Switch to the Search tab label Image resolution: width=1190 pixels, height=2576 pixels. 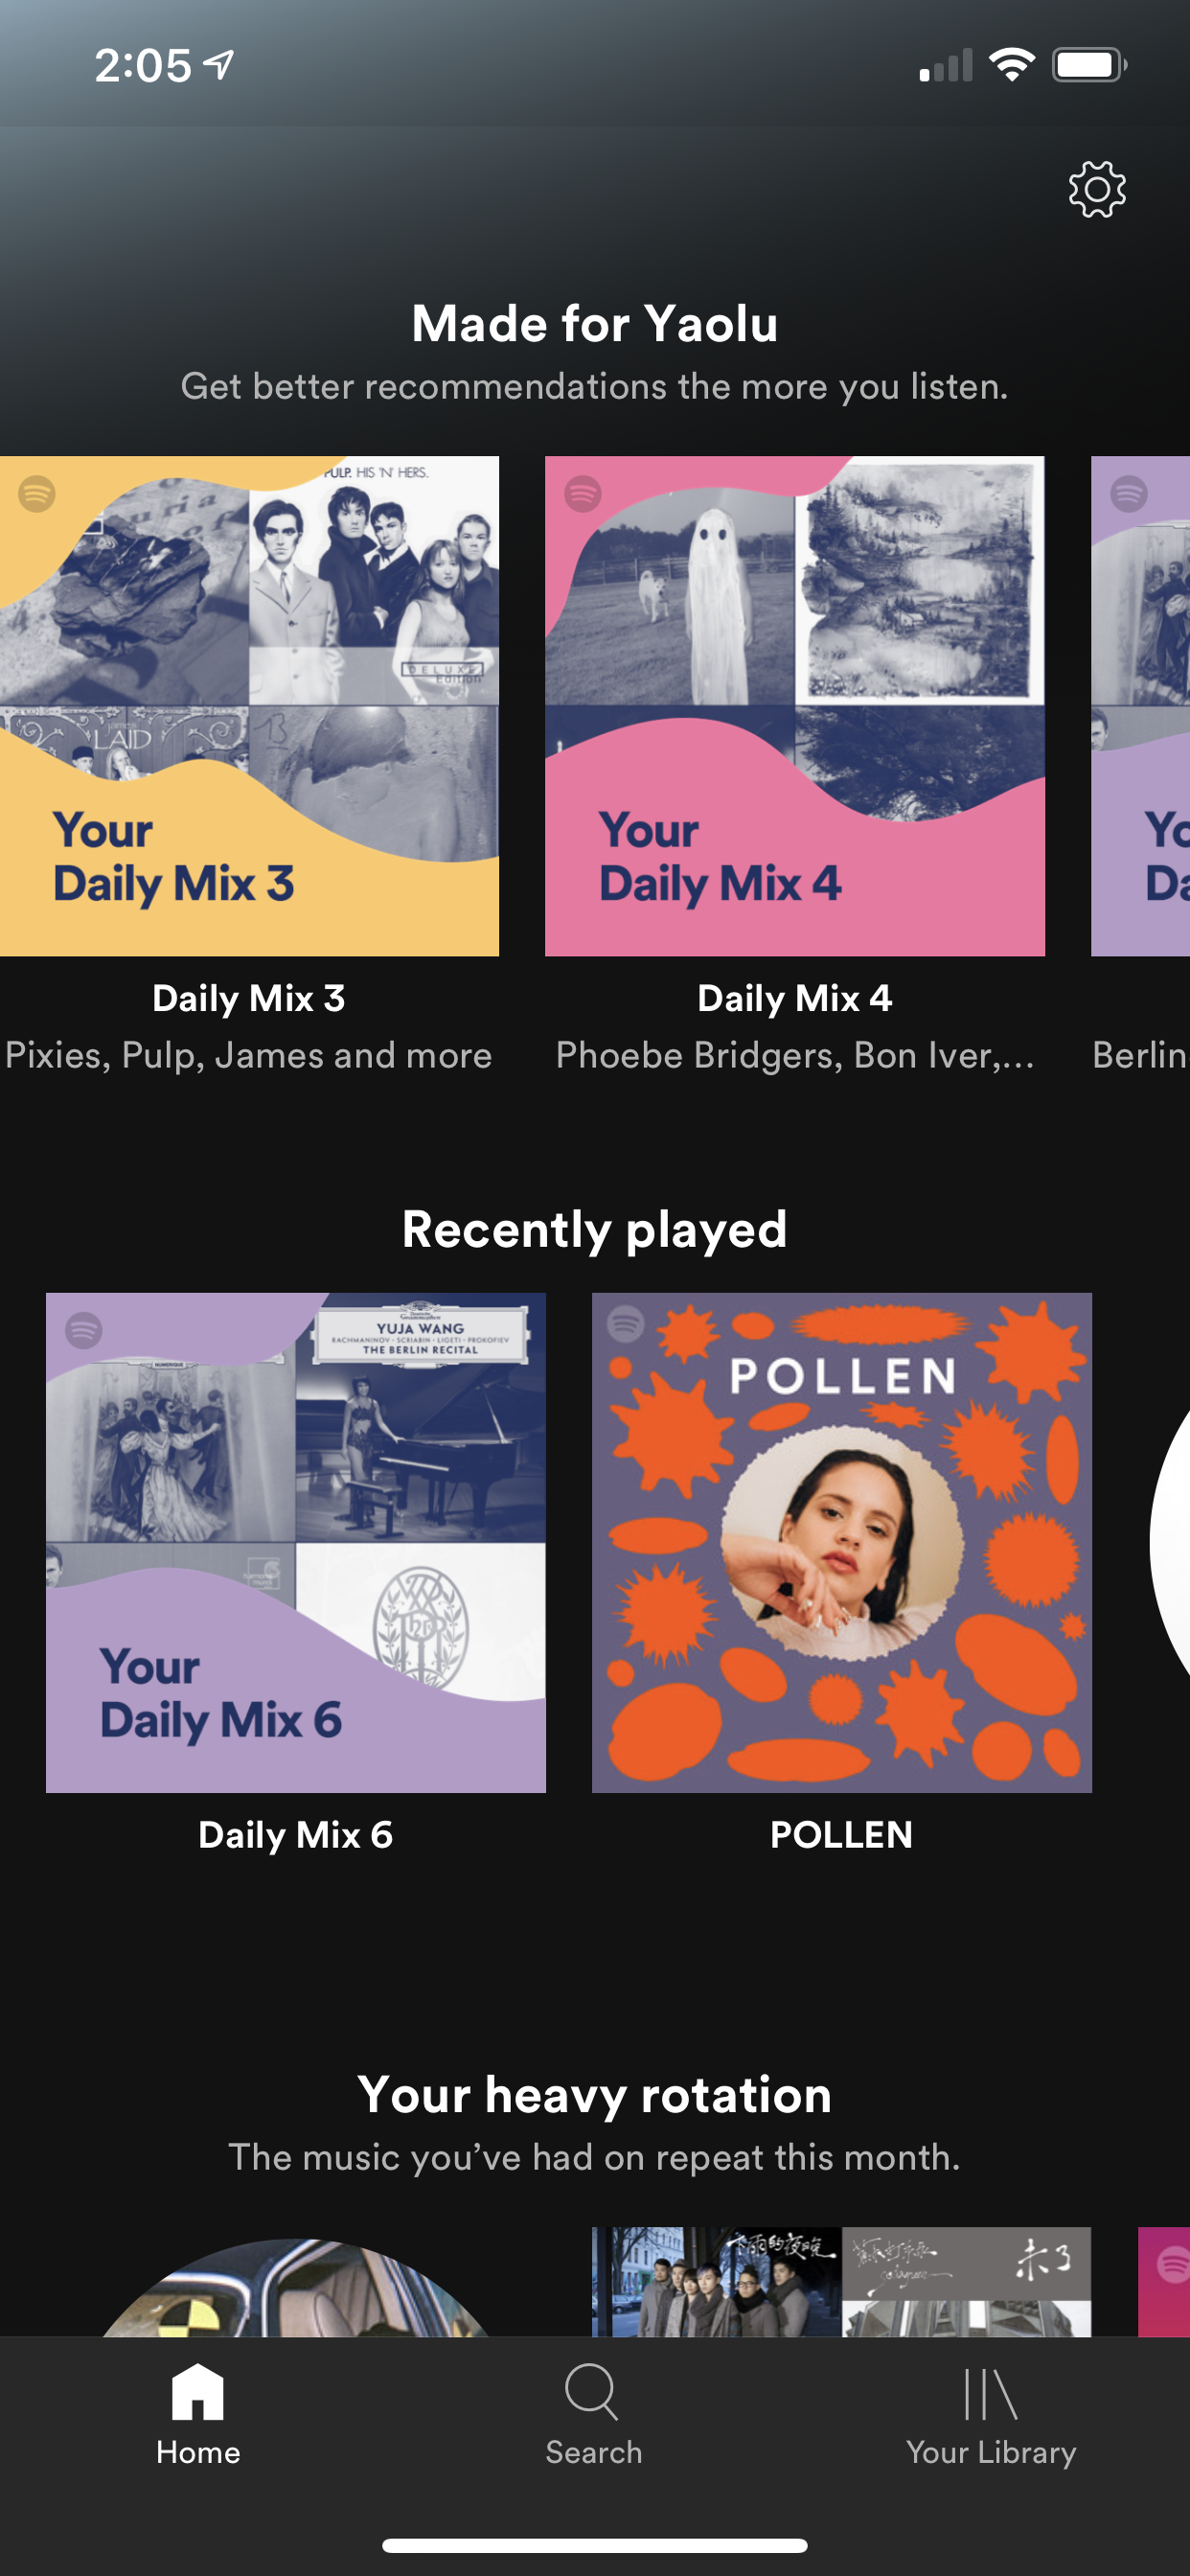coord(593,2452)
